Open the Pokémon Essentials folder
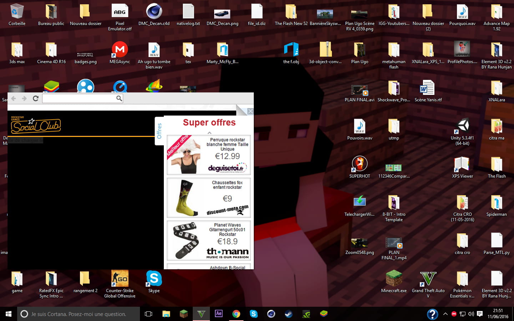514x321 pixels. coord(462,284)
